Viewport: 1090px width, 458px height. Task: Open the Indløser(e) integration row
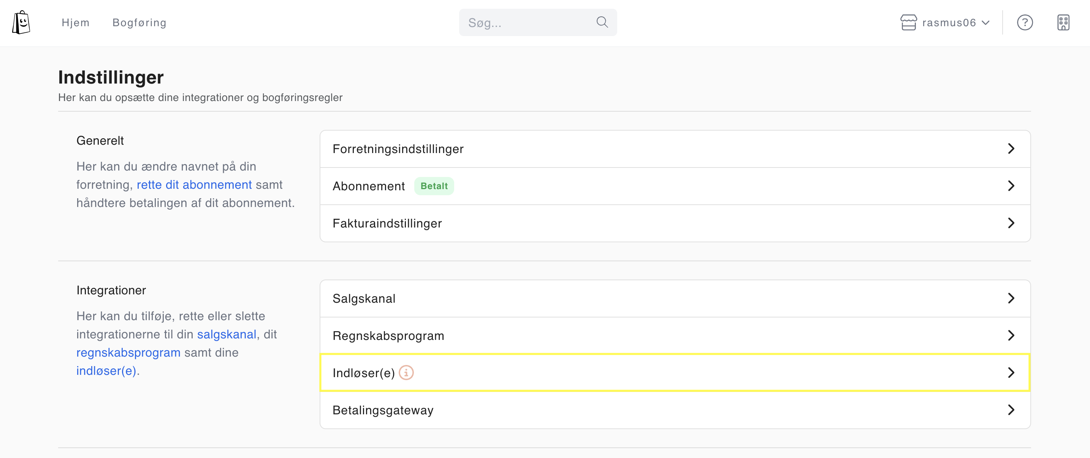(x=675, y=373)
